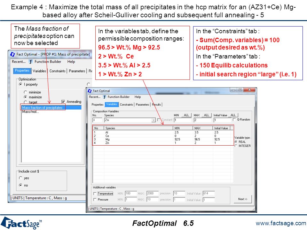Open Function Builder menu in back window
This screenshot has width=307, height=230.
tap(48, 62)
